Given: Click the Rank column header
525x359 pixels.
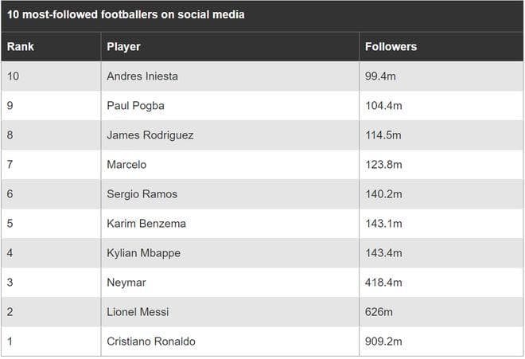Looking at the screenshot, I should tap(21, 47).
